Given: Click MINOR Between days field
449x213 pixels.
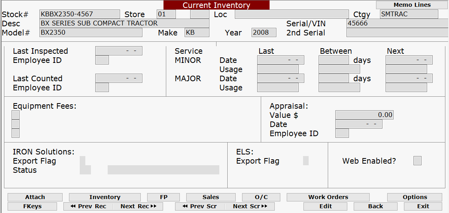Looking at the screenshot, I should tap(334, 60).
